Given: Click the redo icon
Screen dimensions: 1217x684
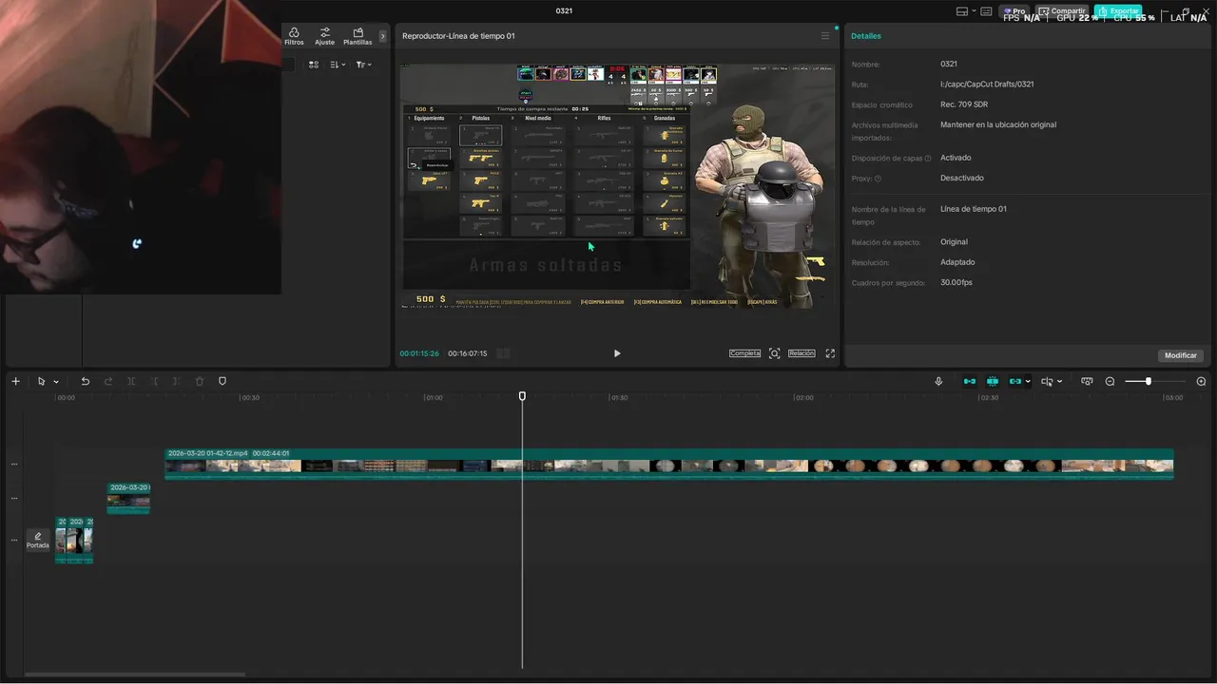Looking at the screenshot, I should (x=108, y=381).
